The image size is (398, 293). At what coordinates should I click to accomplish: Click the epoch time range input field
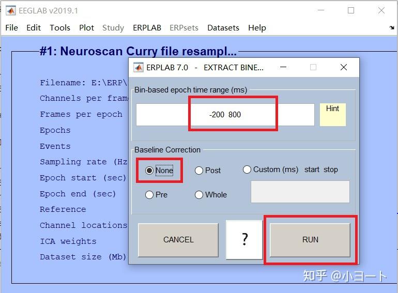coord(225,114)
